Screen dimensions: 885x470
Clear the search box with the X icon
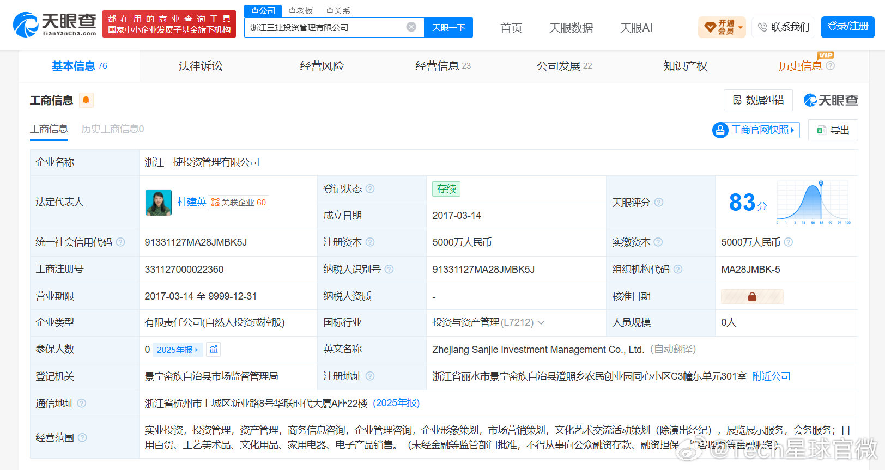pos(411,27)
